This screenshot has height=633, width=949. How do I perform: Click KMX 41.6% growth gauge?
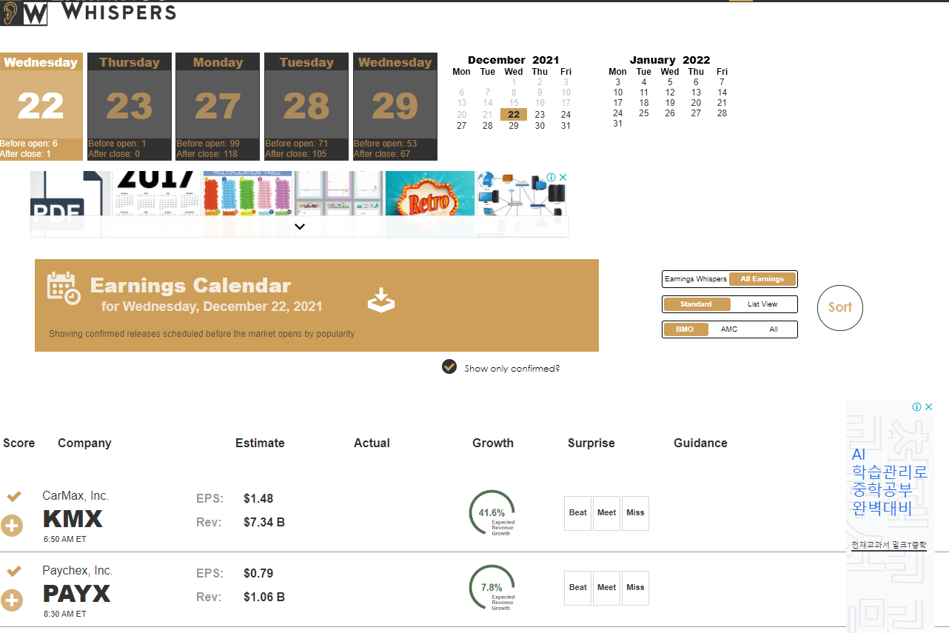click(492, 512)
